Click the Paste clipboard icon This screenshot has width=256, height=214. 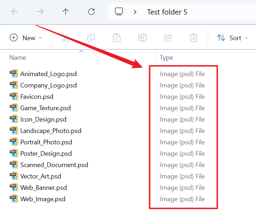[x=117, y=38]
